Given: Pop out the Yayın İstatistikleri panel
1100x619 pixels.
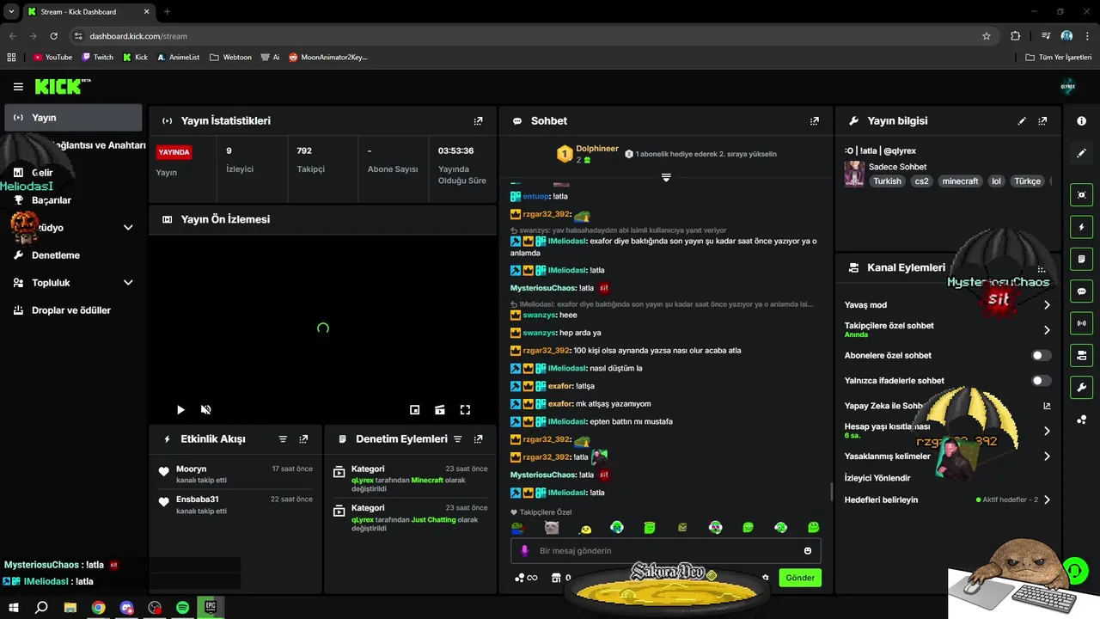Looking at the screenshot, I should point(479,121).
